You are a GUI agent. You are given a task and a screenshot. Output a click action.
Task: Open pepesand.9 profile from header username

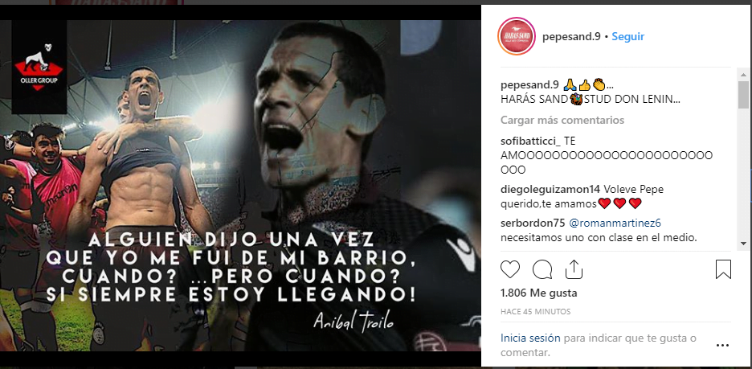click(571, 37)
